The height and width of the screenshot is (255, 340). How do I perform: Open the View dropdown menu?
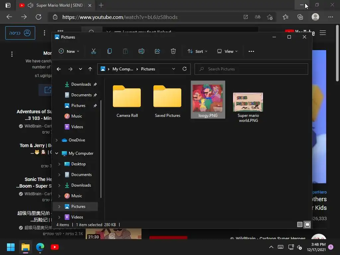(227, 51)
